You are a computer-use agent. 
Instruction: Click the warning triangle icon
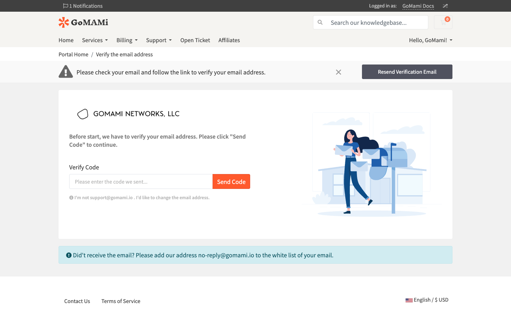coord(66,72)
